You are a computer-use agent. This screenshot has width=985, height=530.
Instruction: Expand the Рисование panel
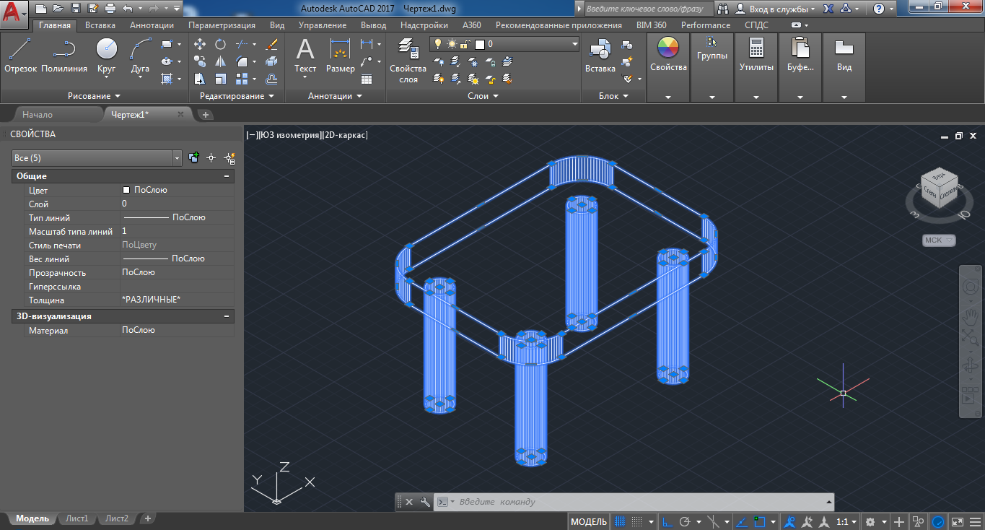[x=94, y=95]
